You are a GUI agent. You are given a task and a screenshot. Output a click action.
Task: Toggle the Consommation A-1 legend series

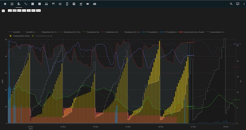click(x=215, y=32)
